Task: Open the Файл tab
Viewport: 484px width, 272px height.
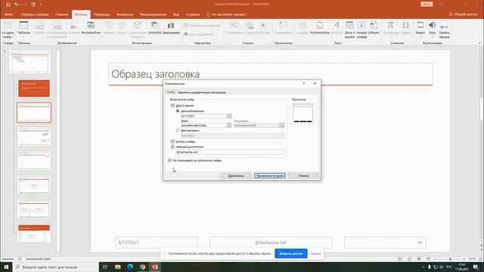Action: [8, 14]
